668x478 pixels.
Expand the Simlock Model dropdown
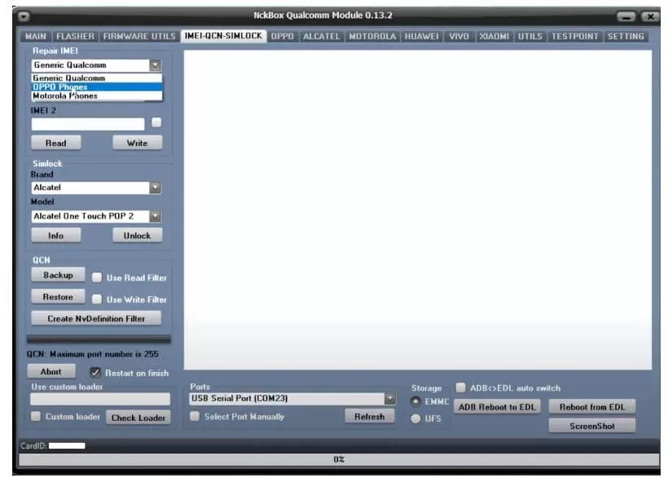(155, 216)
